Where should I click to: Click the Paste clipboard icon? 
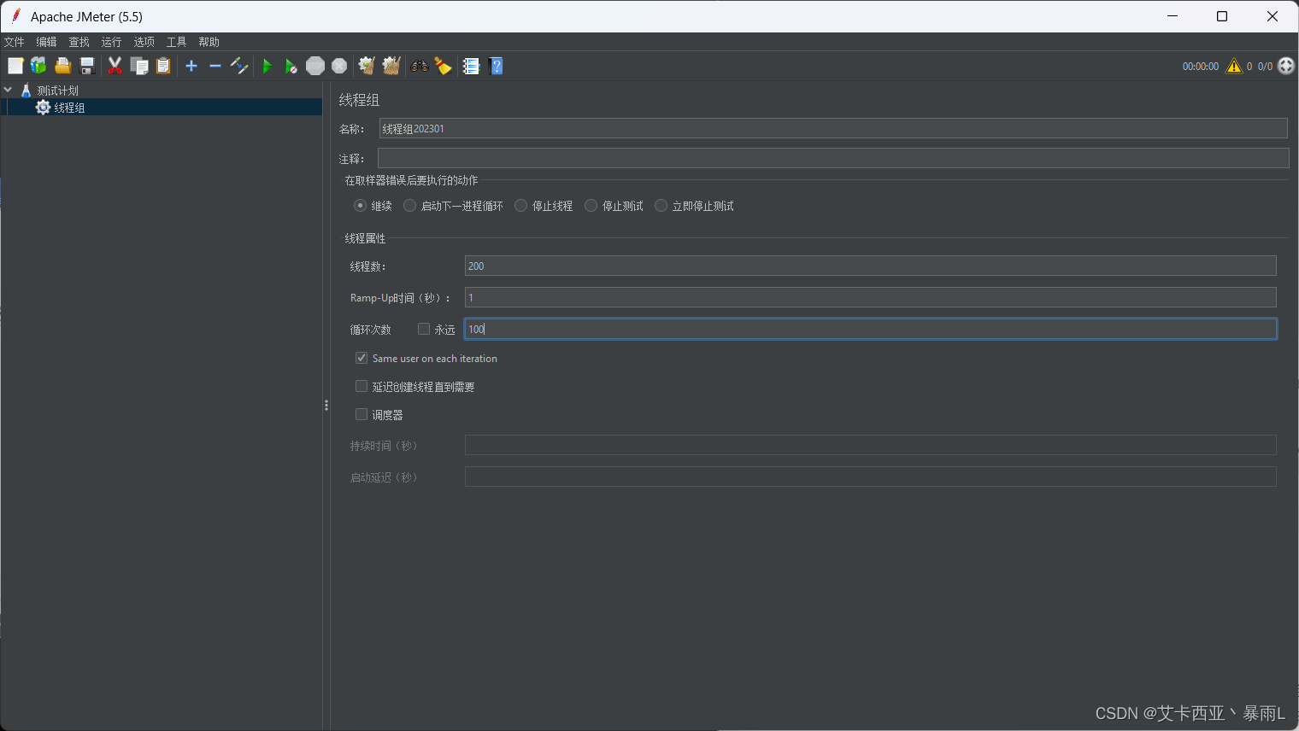[163, 66]
